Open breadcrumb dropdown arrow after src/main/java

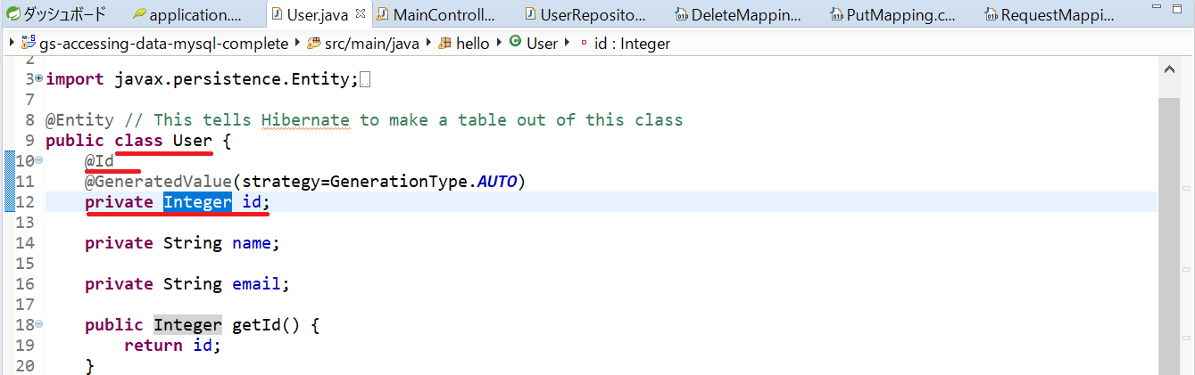pos(428,43)
